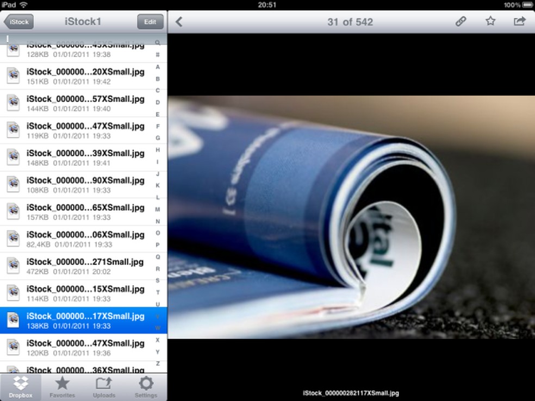Select the 119KB file ending 47XSmall.jpg

(84, 130)
